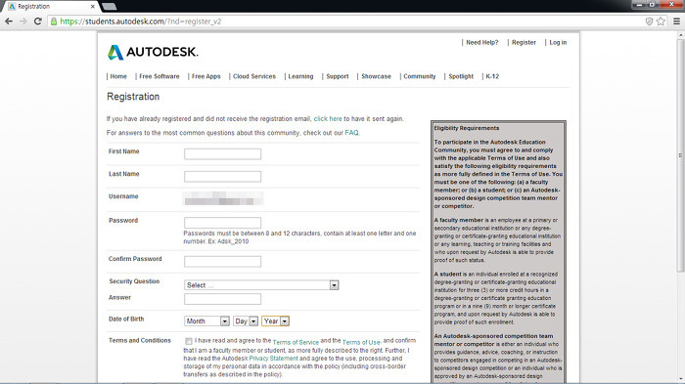Click the Registration page heading
Screen dimensions: 685x384
click(x=133, y=97)
